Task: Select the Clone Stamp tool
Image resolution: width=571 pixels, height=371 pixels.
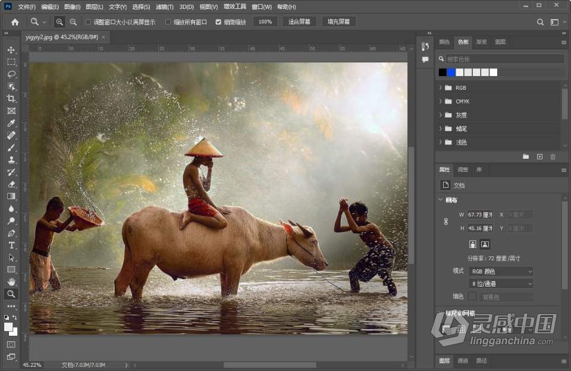Action: click(x=11, y=159)
